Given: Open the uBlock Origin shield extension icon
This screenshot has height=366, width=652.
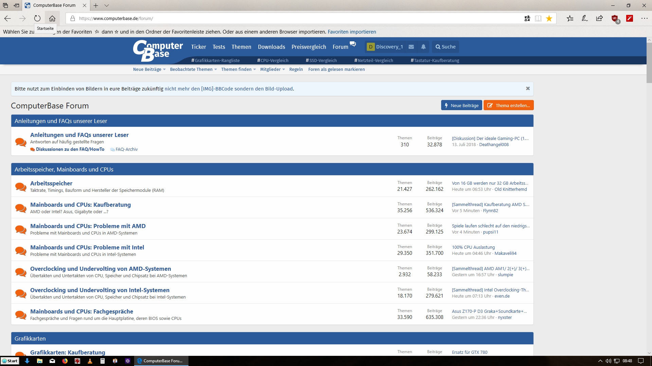Looking at the screenshot, I should pyautogui.click(x=615, y=19).
